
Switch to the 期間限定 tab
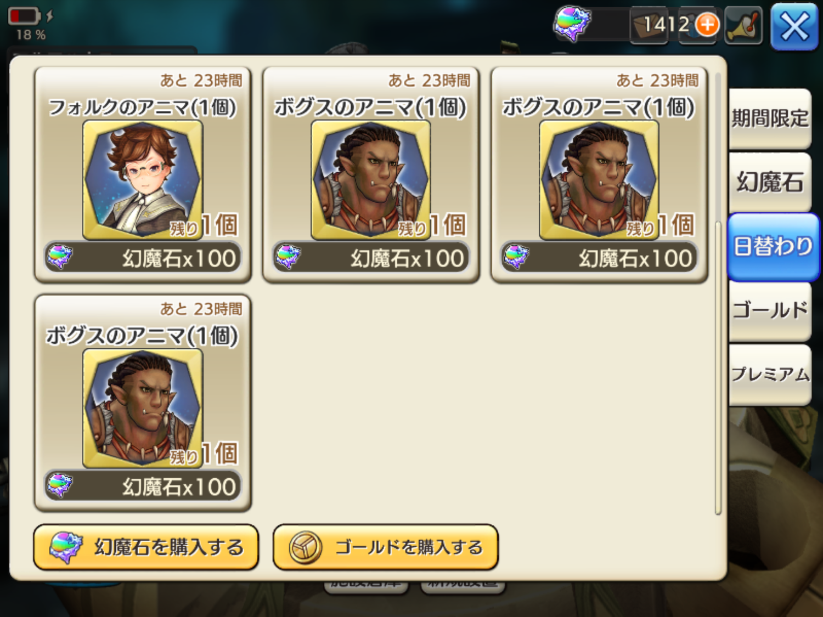coord(770,118)
